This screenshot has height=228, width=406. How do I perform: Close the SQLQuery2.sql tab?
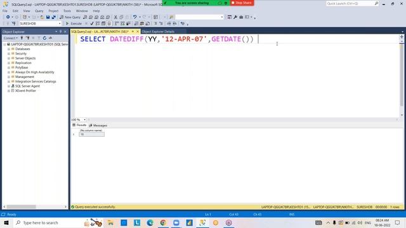[x=138, y=32]
